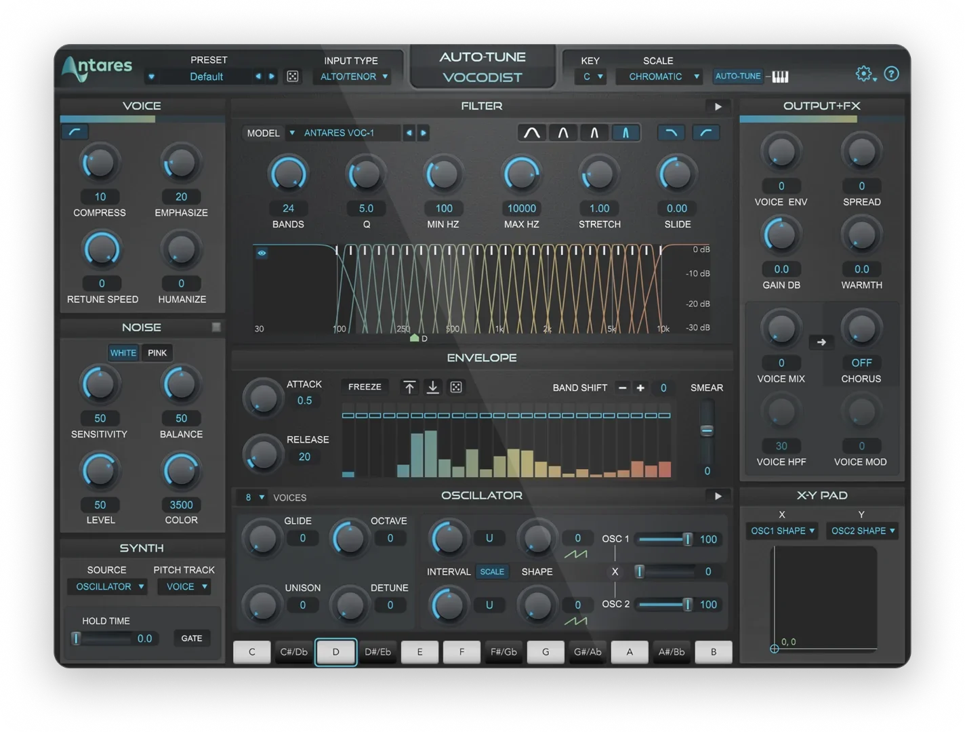Open the preset dropdown arrow

click(151, 77)
